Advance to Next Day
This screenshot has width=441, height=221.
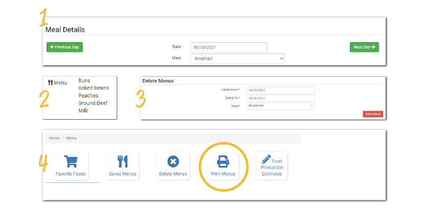click(364, 47)
